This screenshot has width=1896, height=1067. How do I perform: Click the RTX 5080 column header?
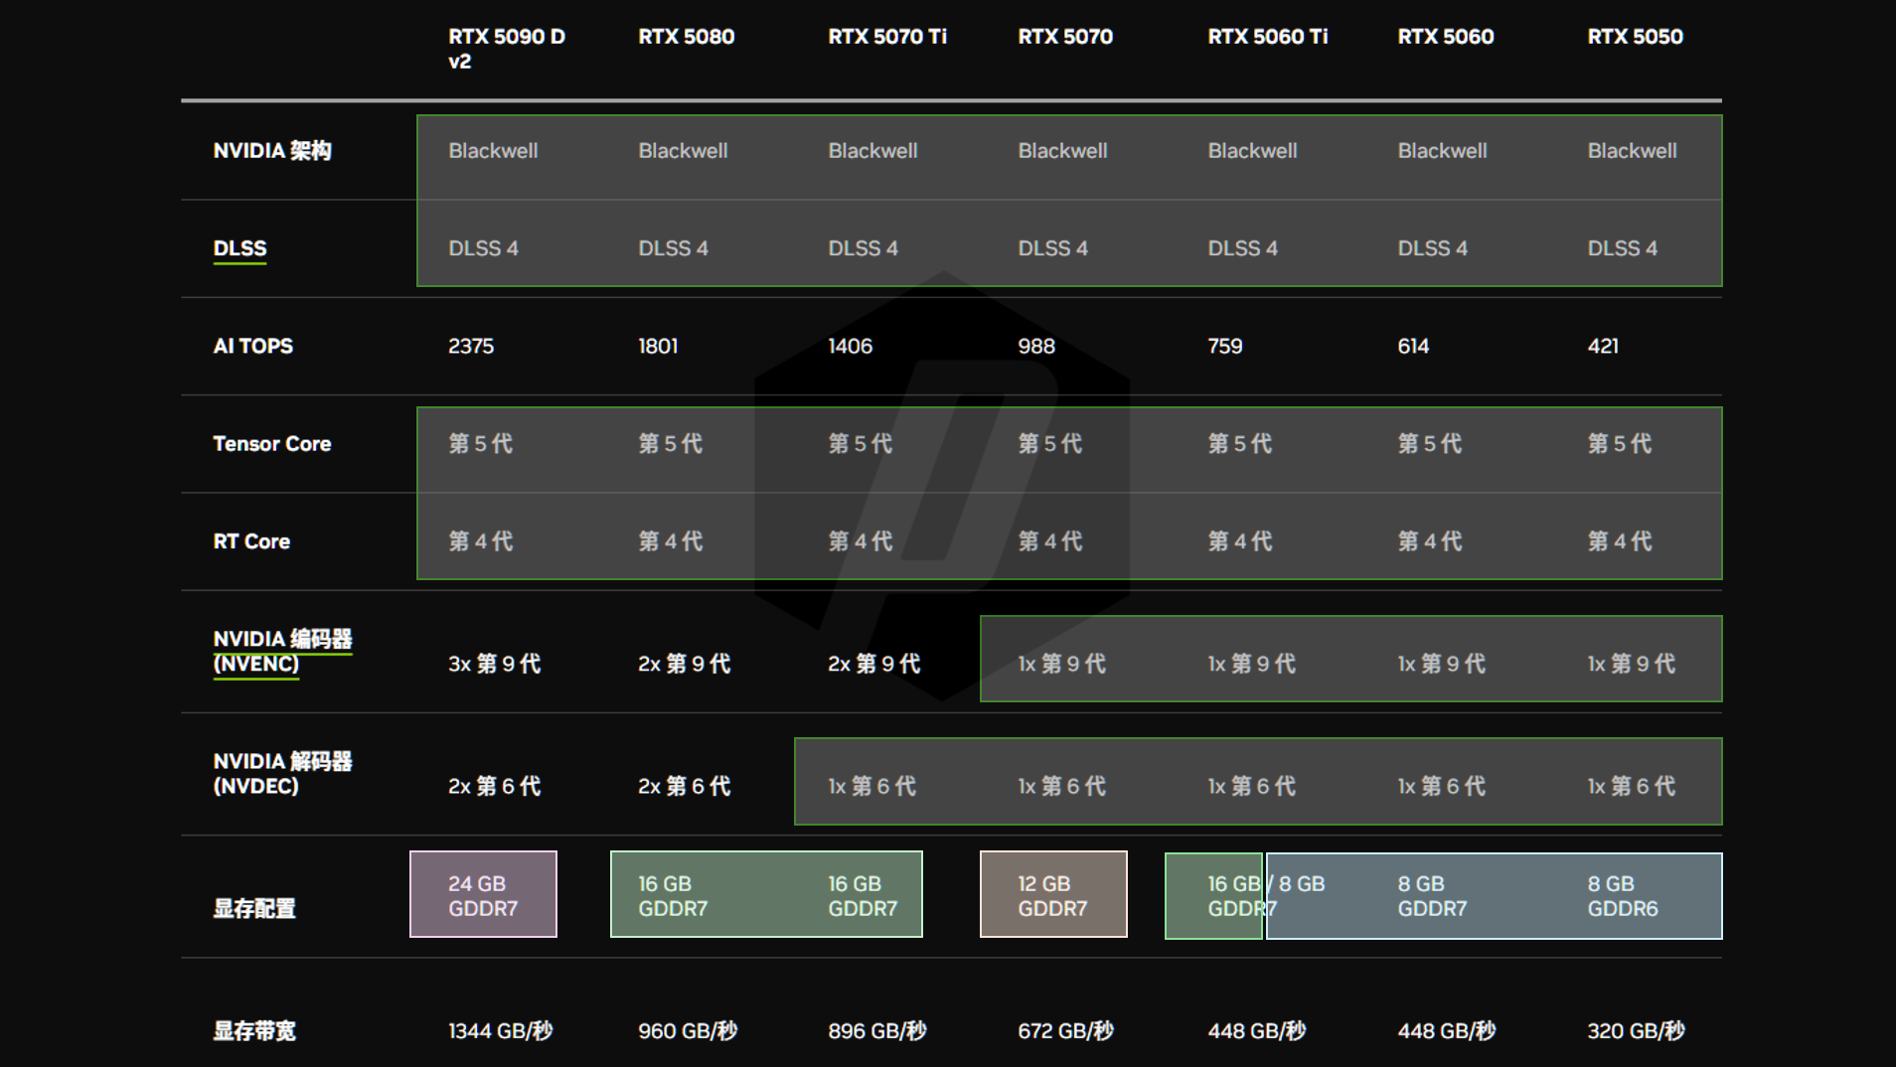point(686,37)
